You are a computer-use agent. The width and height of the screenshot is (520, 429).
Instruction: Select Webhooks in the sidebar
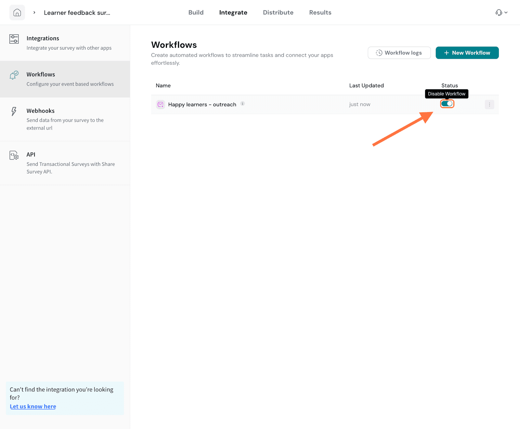(x=41, y=111)
